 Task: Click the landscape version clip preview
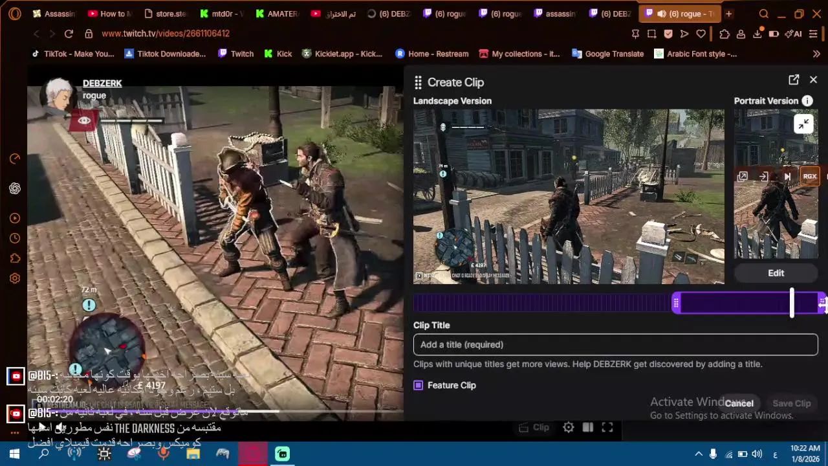569,197
